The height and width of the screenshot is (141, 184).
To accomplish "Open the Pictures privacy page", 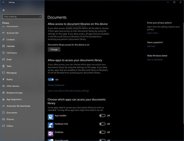I will pyautogui.click(x=10, y=119).
